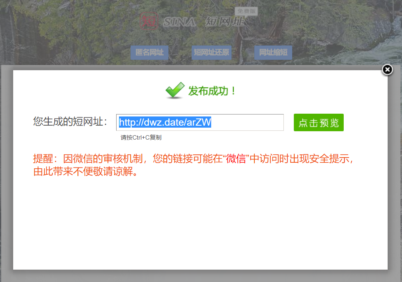Close the success popup with the X icon
Screen dimensions: 402x282
click(387, 70)
